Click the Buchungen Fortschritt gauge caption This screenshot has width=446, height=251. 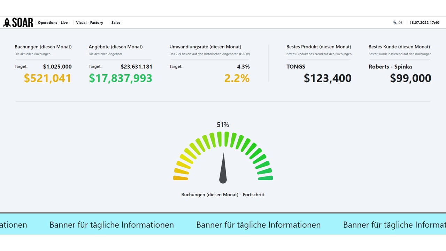point(223,195)
